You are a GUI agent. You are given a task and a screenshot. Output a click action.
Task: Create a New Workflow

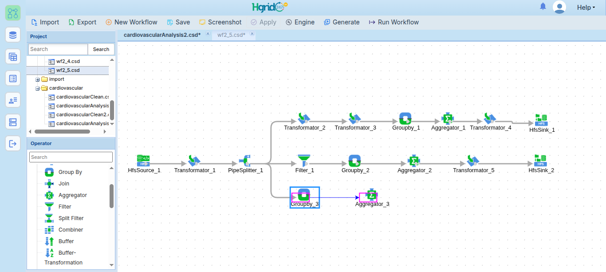(131, 22)
